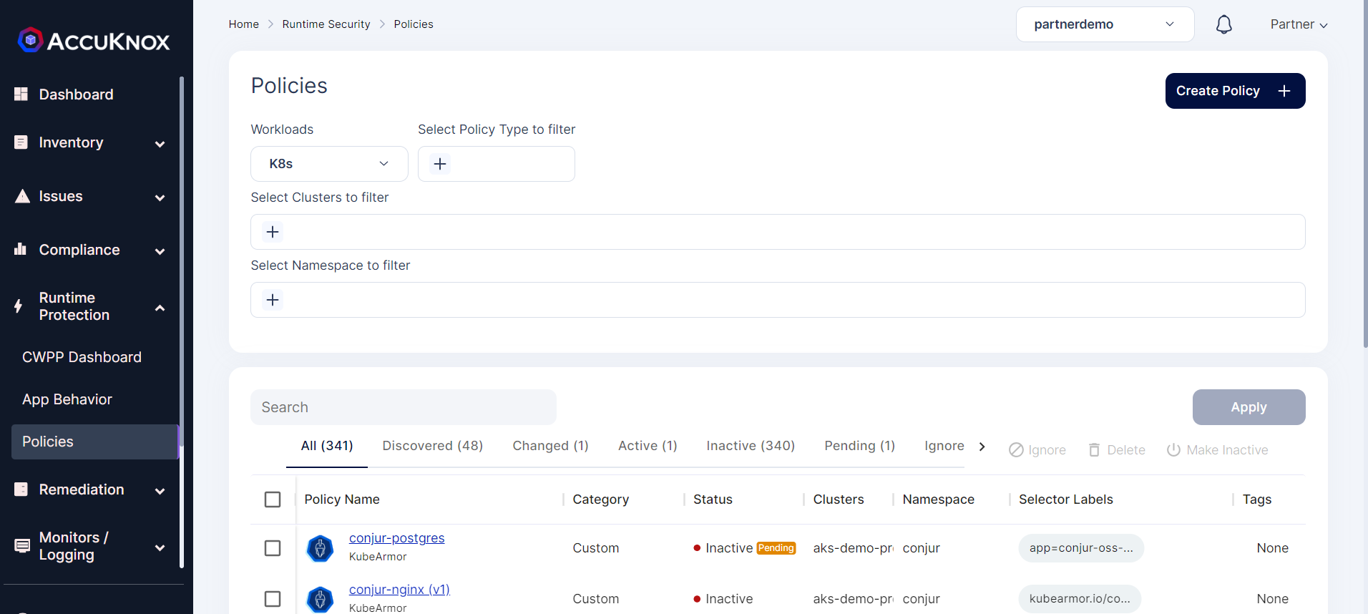Click the Status column header
This screenshot has height=614, width=1368.
(713, 500)
